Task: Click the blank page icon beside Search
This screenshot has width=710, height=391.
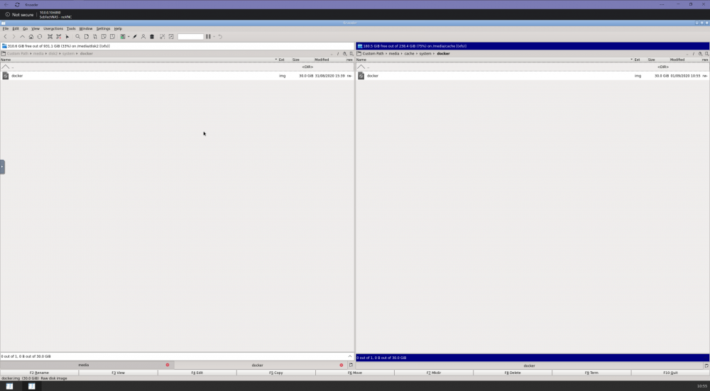Action: pyautogui.click(x=87, y=37)
